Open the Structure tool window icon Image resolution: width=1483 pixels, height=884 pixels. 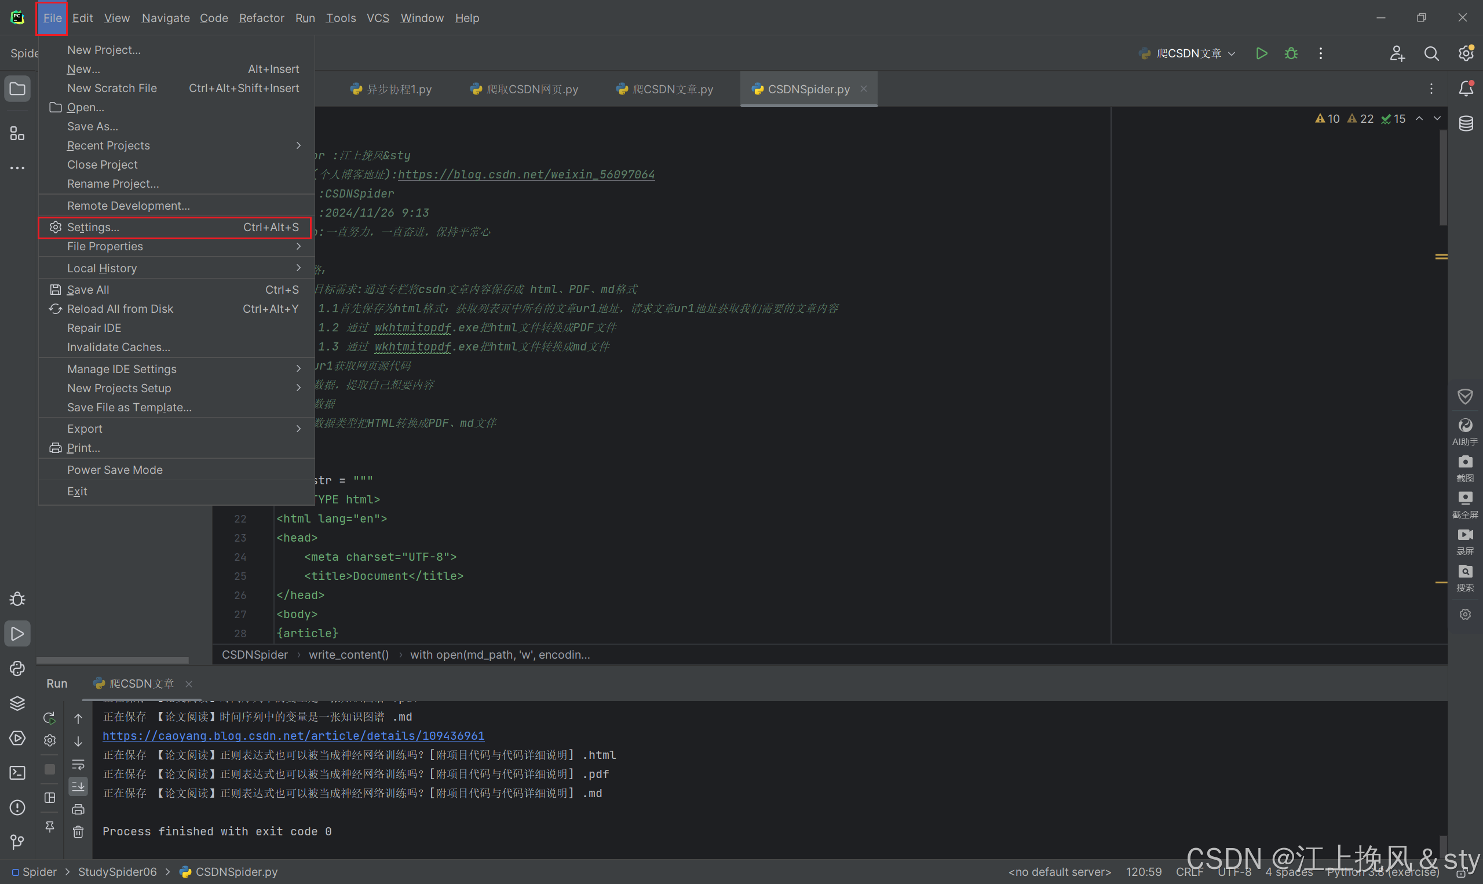pos(17,133)
